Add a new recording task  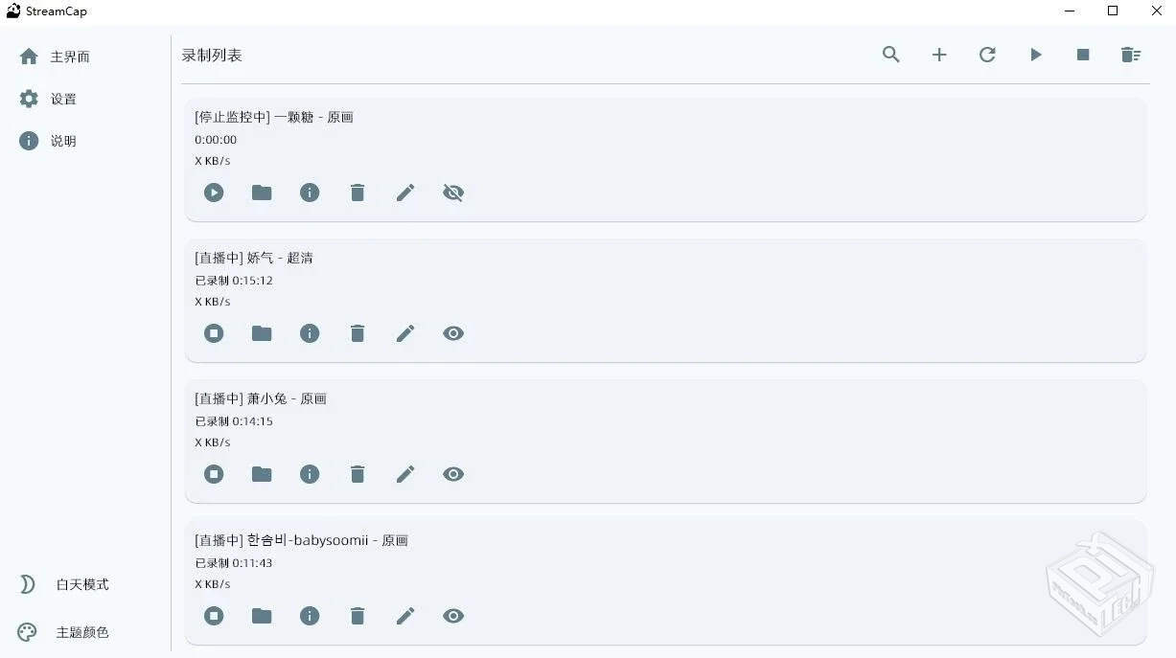tap(939, 55)
